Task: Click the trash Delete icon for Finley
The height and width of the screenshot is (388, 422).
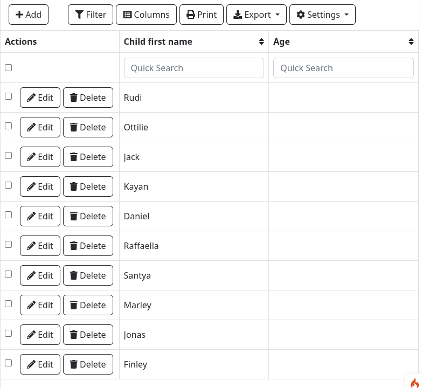Action: 74,364
